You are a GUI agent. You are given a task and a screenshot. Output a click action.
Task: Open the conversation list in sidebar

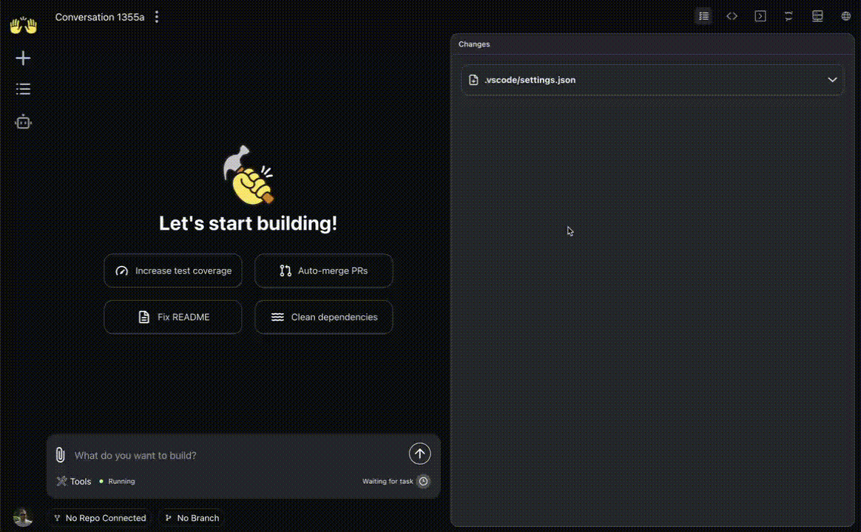[23, 89]
